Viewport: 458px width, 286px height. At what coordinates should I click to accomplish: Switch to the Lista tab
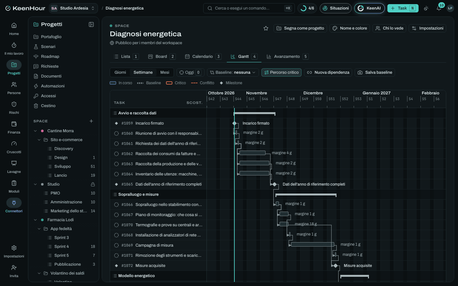tap(126, 57)
